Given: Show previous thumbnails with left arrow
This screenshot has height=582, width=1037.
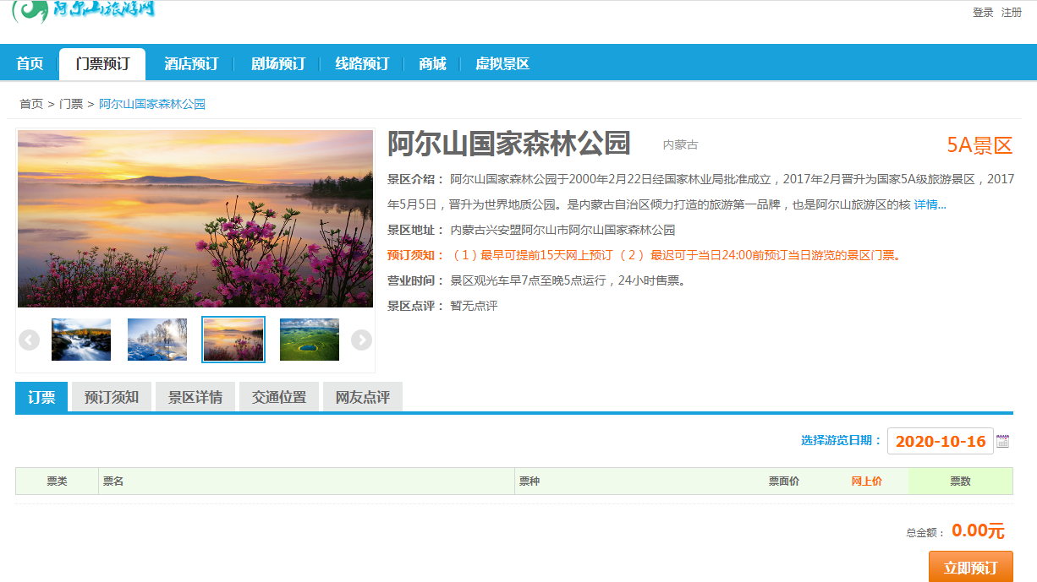Looking at the screenshot, I should [29, 340].
